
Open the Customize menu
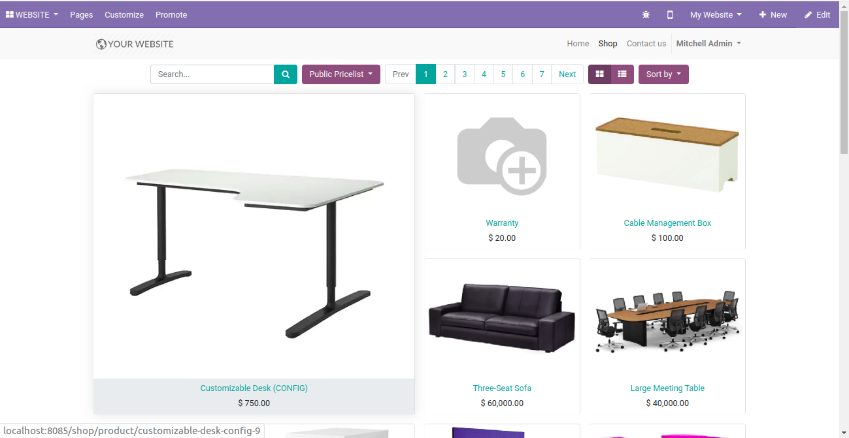point(124,14)
